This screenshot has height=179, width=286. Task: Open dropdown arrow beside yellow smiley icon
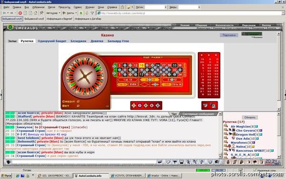coord(132,7)
